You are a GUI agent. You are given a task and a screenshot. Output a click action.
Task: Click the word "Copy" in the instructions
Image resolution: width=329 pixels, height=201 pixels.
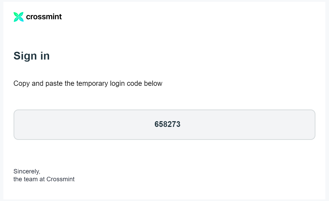[21, 83]
